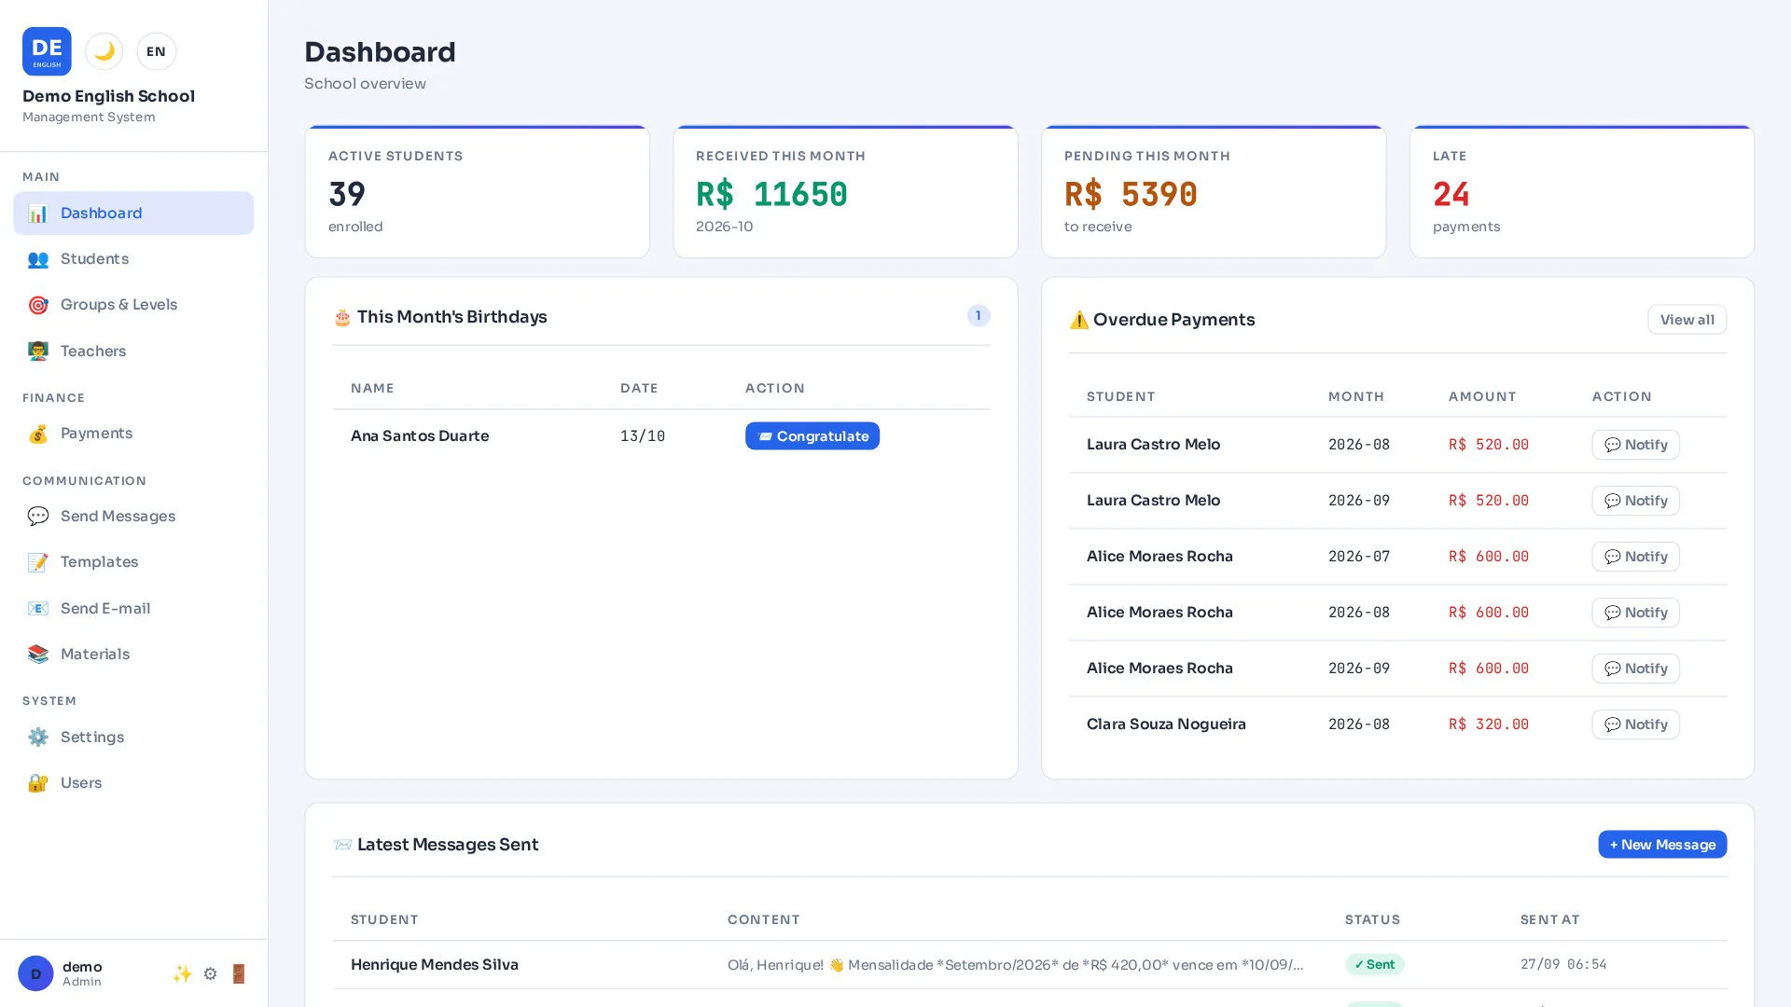This screenshot has width=1791, height=1007.
Task: Notify Clara Souza Nogueira for 2026-08
Action: point(1635,724)
